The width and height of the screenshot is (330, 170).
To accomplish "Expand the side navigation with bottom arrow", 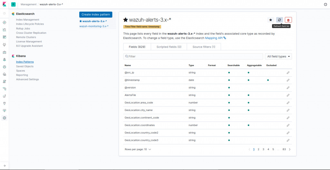I will click(5, 166).
